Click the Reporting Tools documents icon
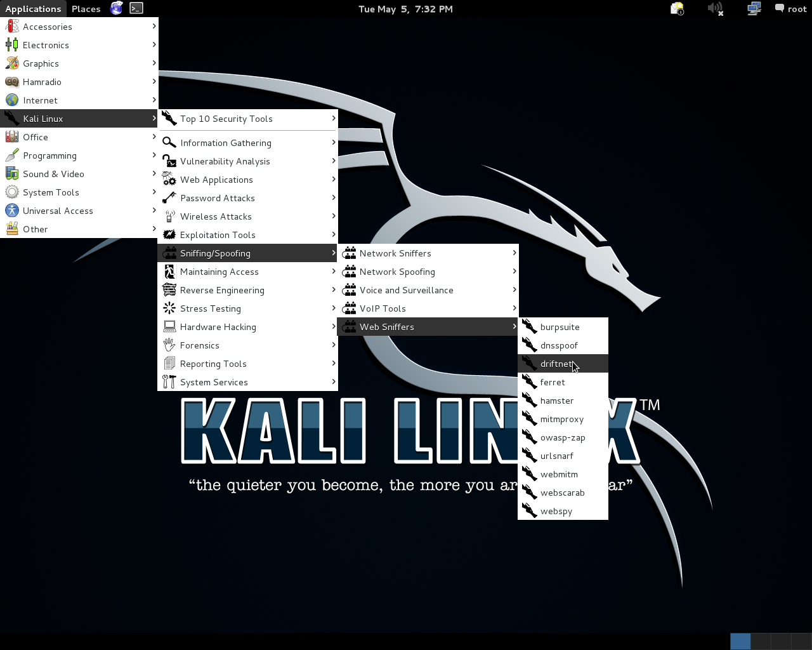Image resolution: width=812 pixels, height=650 pixels. pos(169,364)
